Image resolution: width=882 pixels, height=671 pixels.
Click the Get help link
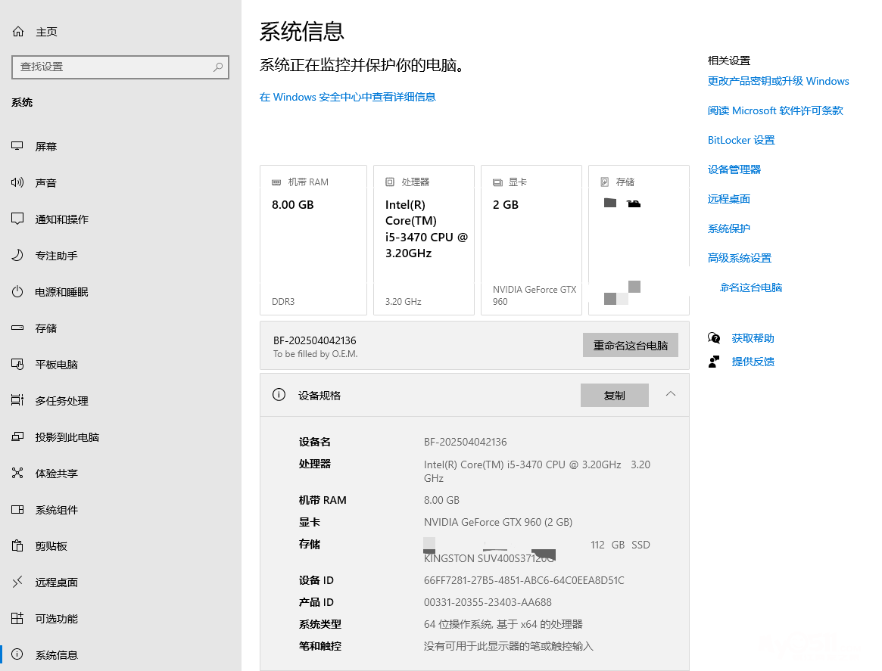753,338
